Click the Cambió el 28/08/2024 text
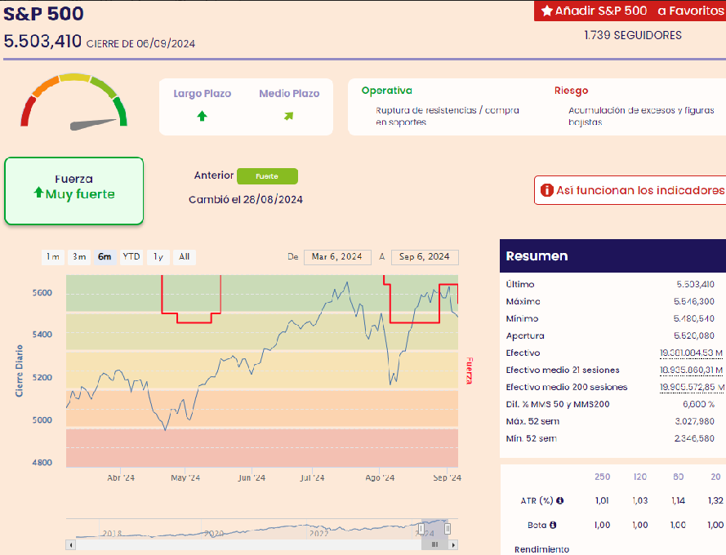Image resolution: width=726 pixels, height=555 pixels. pyautogui.click(x=245, y=199)
